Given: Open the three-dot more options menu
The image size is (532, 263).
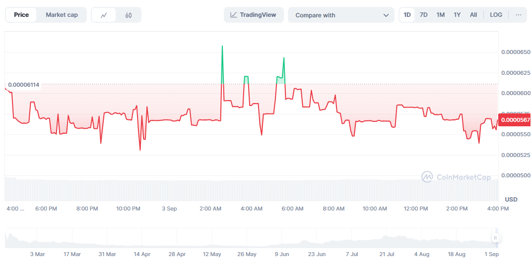Looking at the screenshot, I should 518,15.
